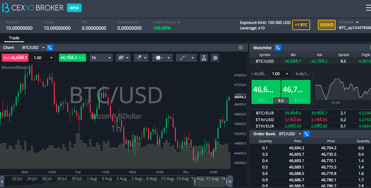The image size is (371, 188).
Task: Open the Chart panel hamburger menu
Action: point(241,47)
